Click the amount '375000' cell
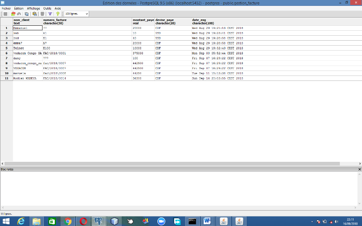The height and width of the screenshot is (226, 362). click(143, 53)
